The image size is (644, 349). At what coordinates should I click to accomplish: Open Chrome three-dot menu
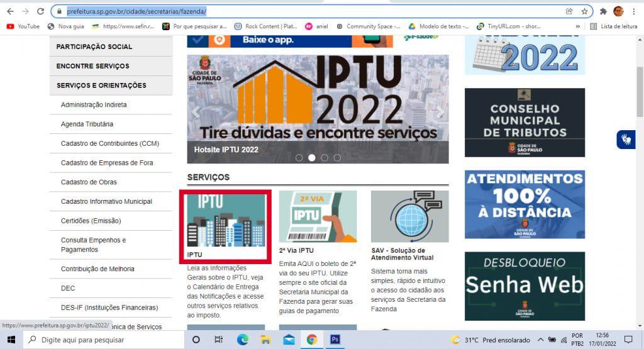(x=634, y=11)
